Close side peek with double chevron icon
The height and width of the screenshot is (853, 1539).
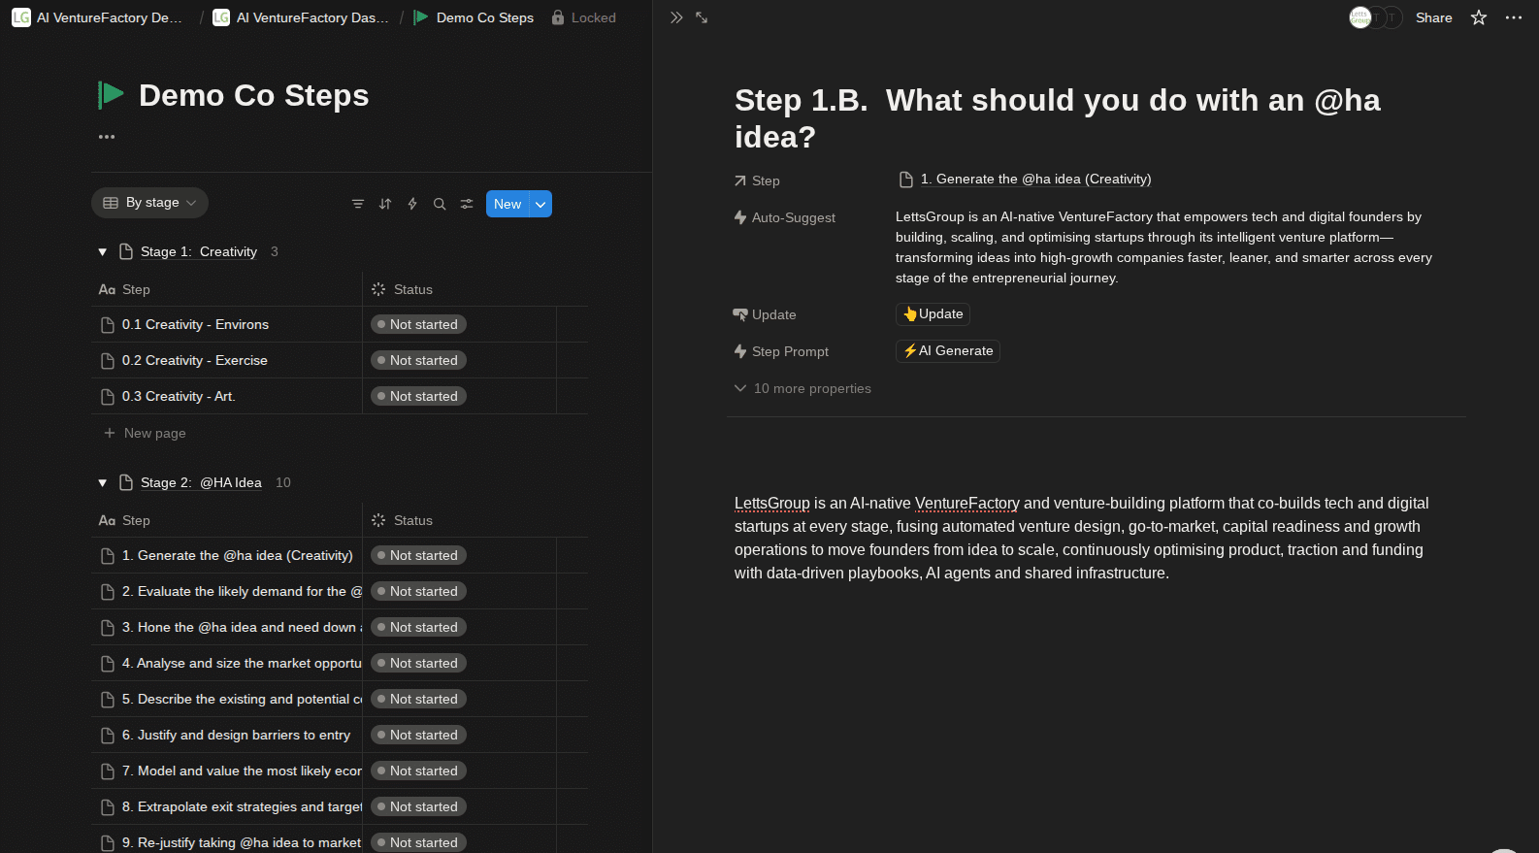click(676, 17)
